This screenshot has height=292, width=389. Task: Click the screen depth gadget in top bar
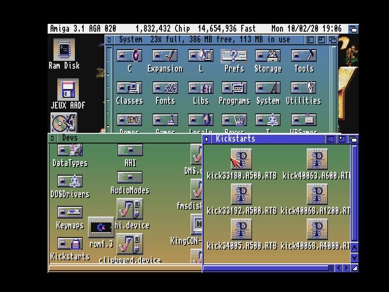353,29
